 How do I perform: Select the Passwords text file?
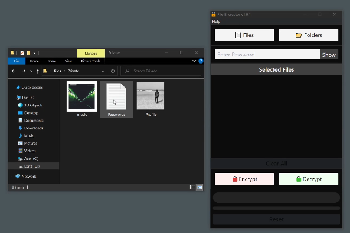[116, 99]
